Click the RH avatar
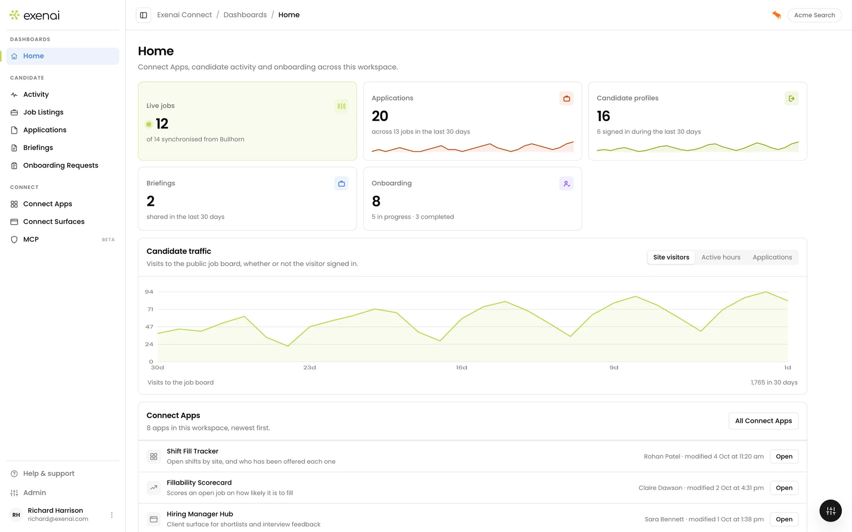 [17, 515]
